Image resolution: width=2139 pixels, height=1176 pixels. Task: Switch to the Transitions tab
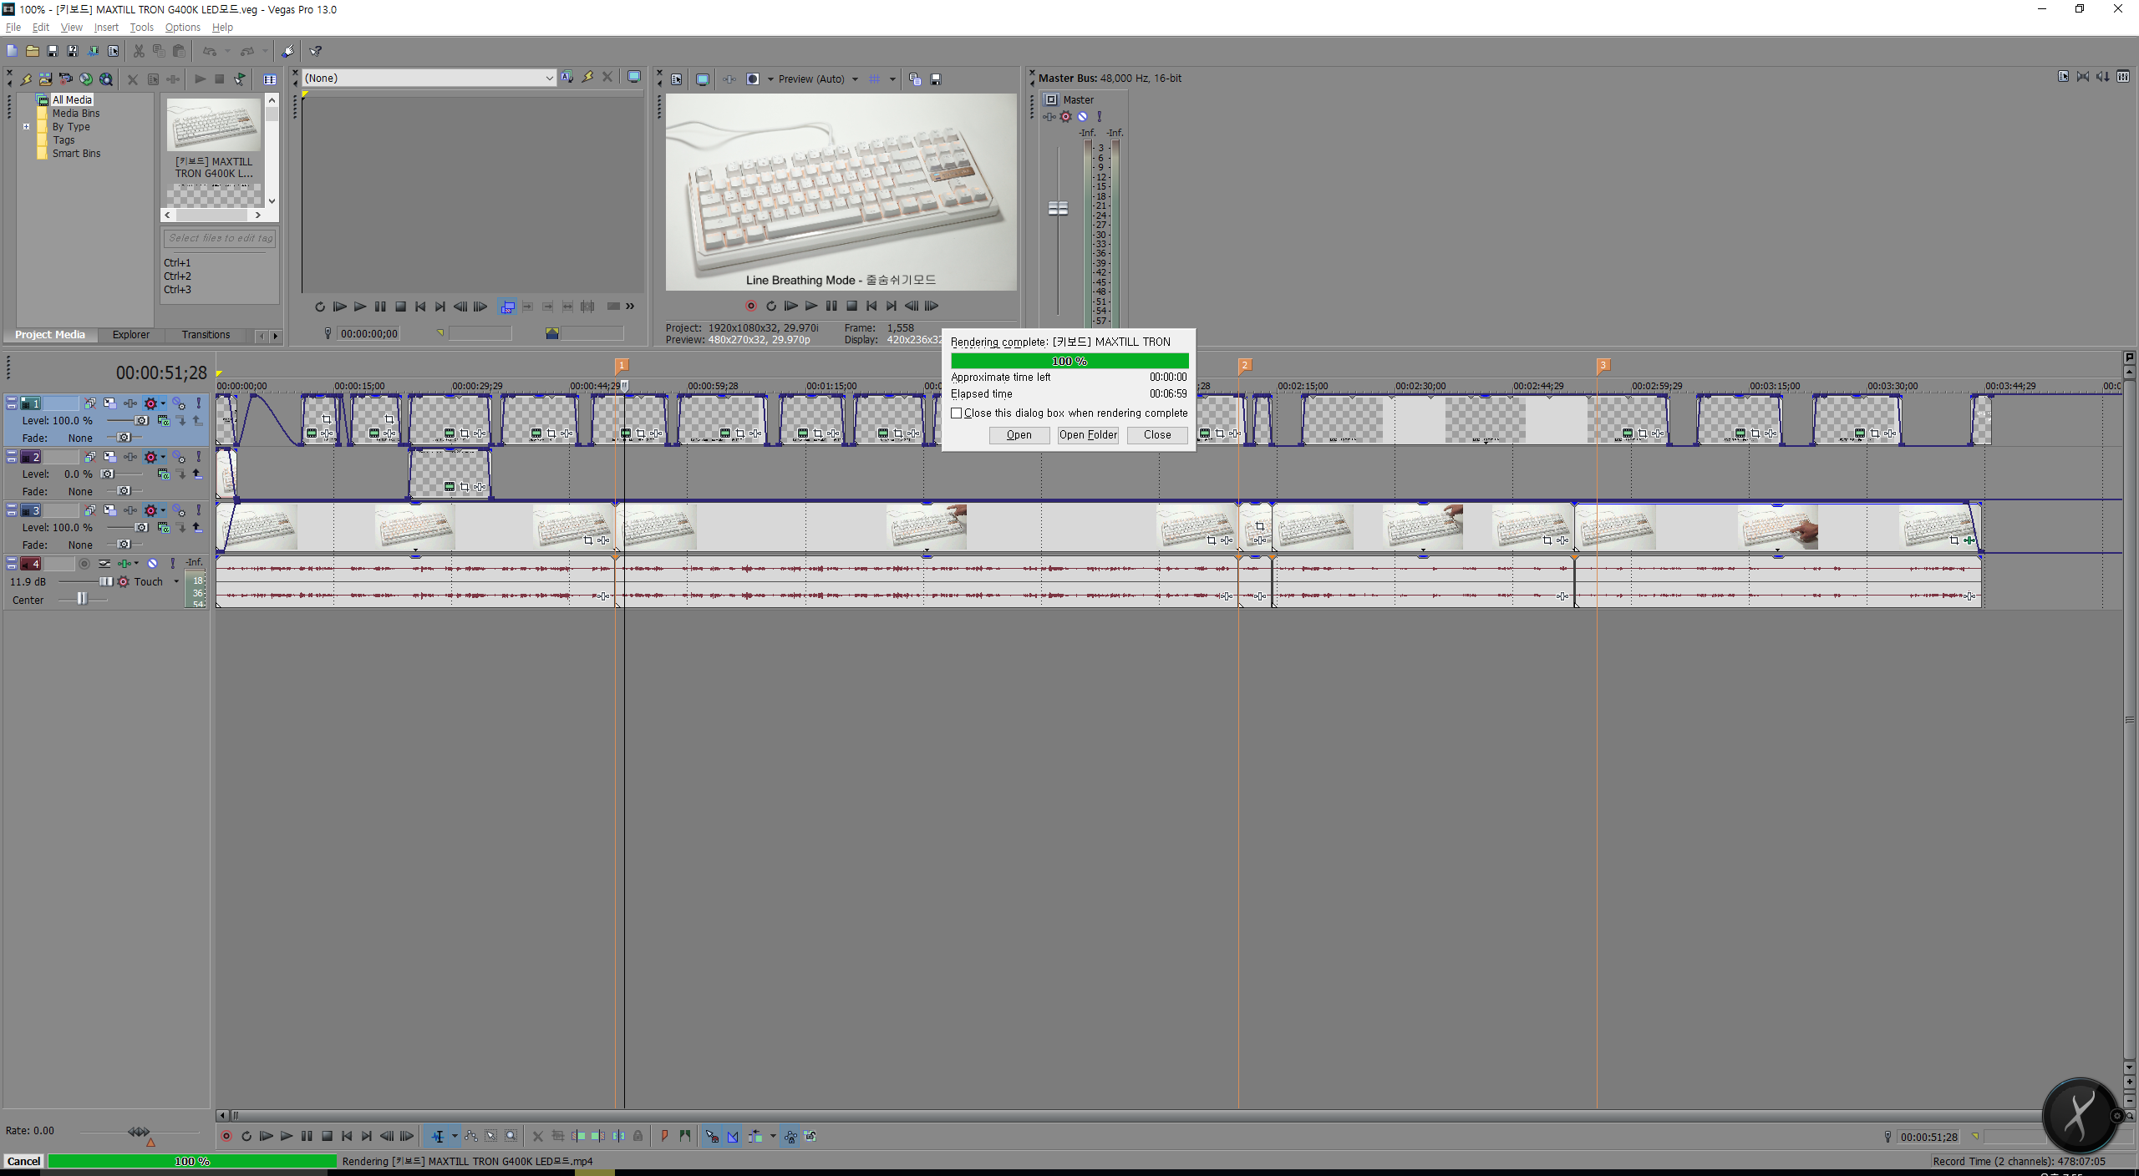coord(206,335)
